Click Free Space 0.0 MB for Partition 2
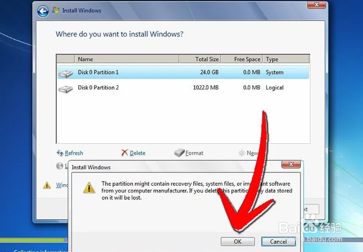The height and width of the screenshot is (252, 363). 252,88
